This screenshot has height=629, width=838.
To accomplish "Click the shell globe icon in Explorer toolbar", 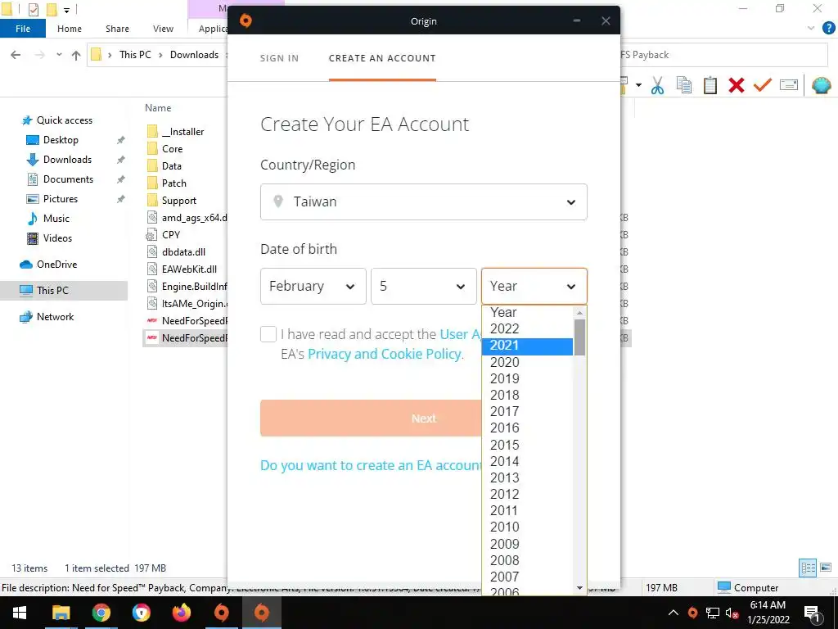I will tap(821, 85).
